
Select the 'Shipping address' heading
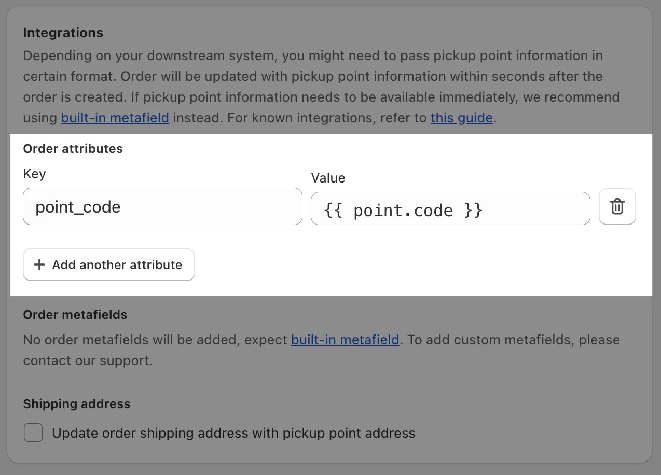click(x=76, y=404)
